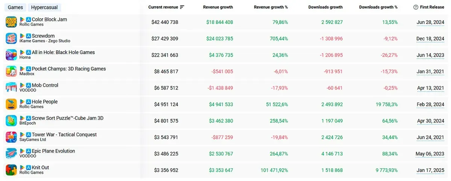Click App Store icon beside Tower War
This screenshot has width=451, height=181.
tap(28, 135)
